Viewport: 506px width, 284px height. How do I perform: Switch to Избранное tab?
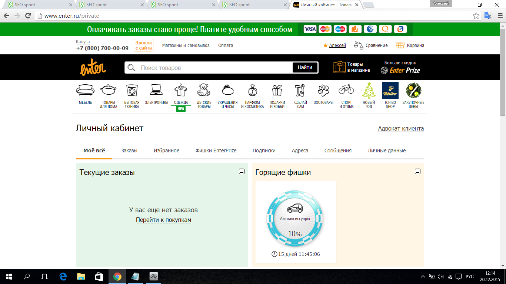[167, 151]
